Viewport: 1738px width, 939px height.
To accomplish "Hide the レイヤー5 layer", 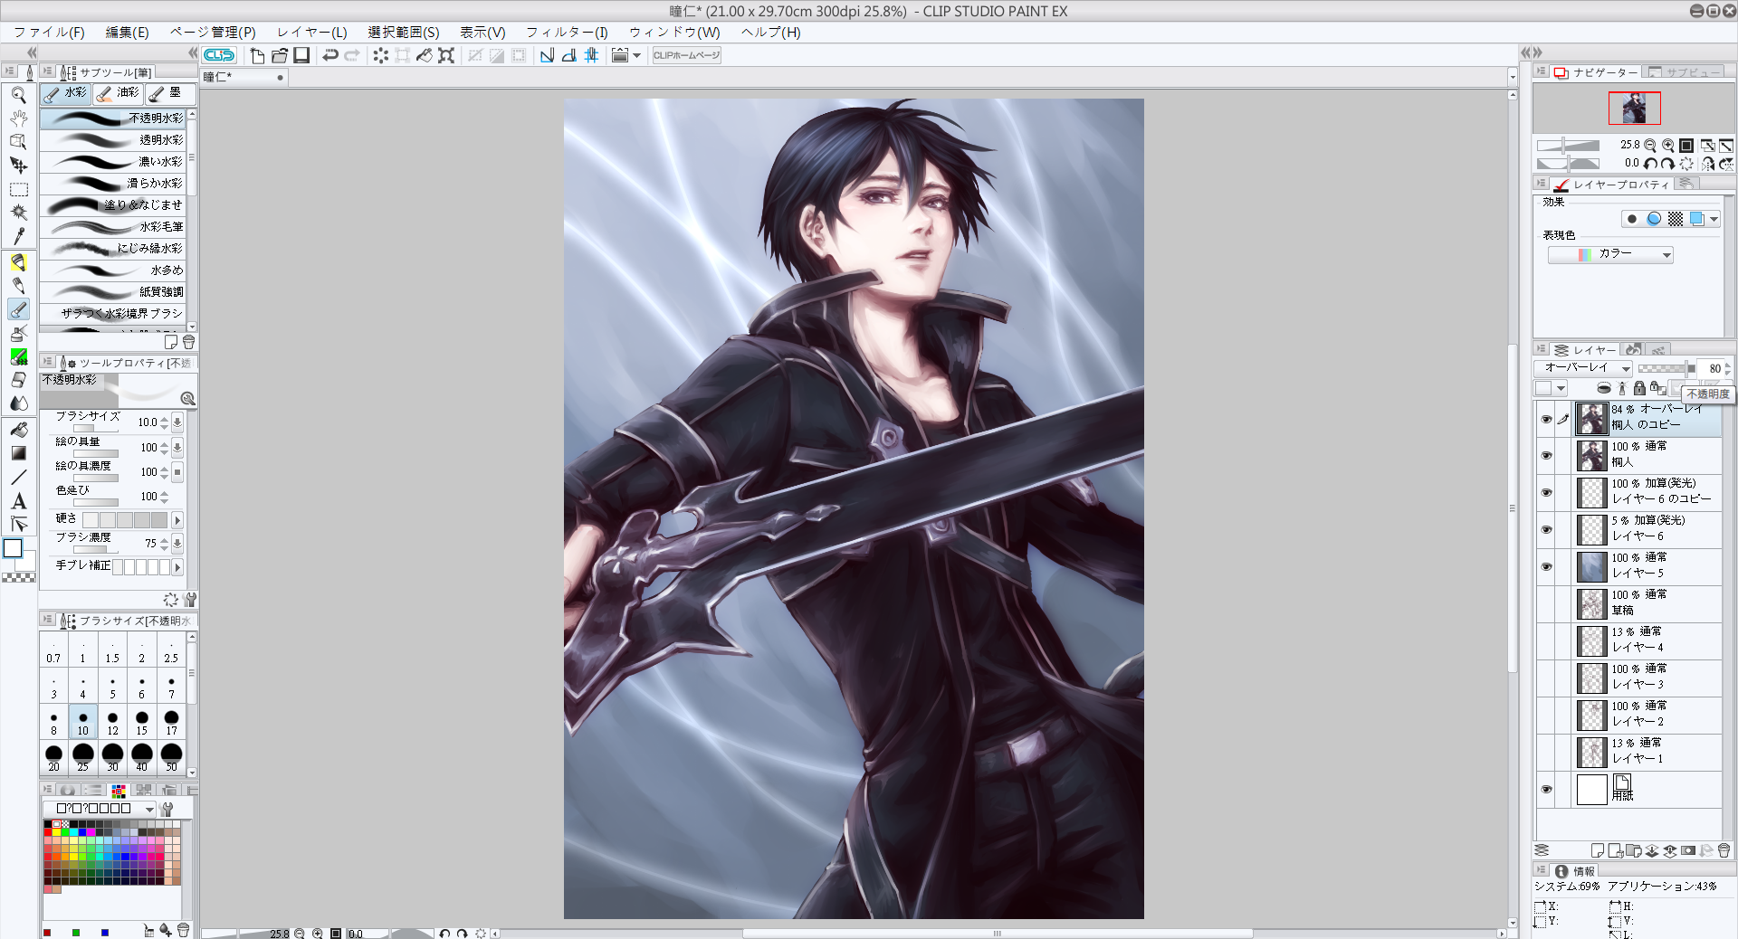I will pos(1546,566).
